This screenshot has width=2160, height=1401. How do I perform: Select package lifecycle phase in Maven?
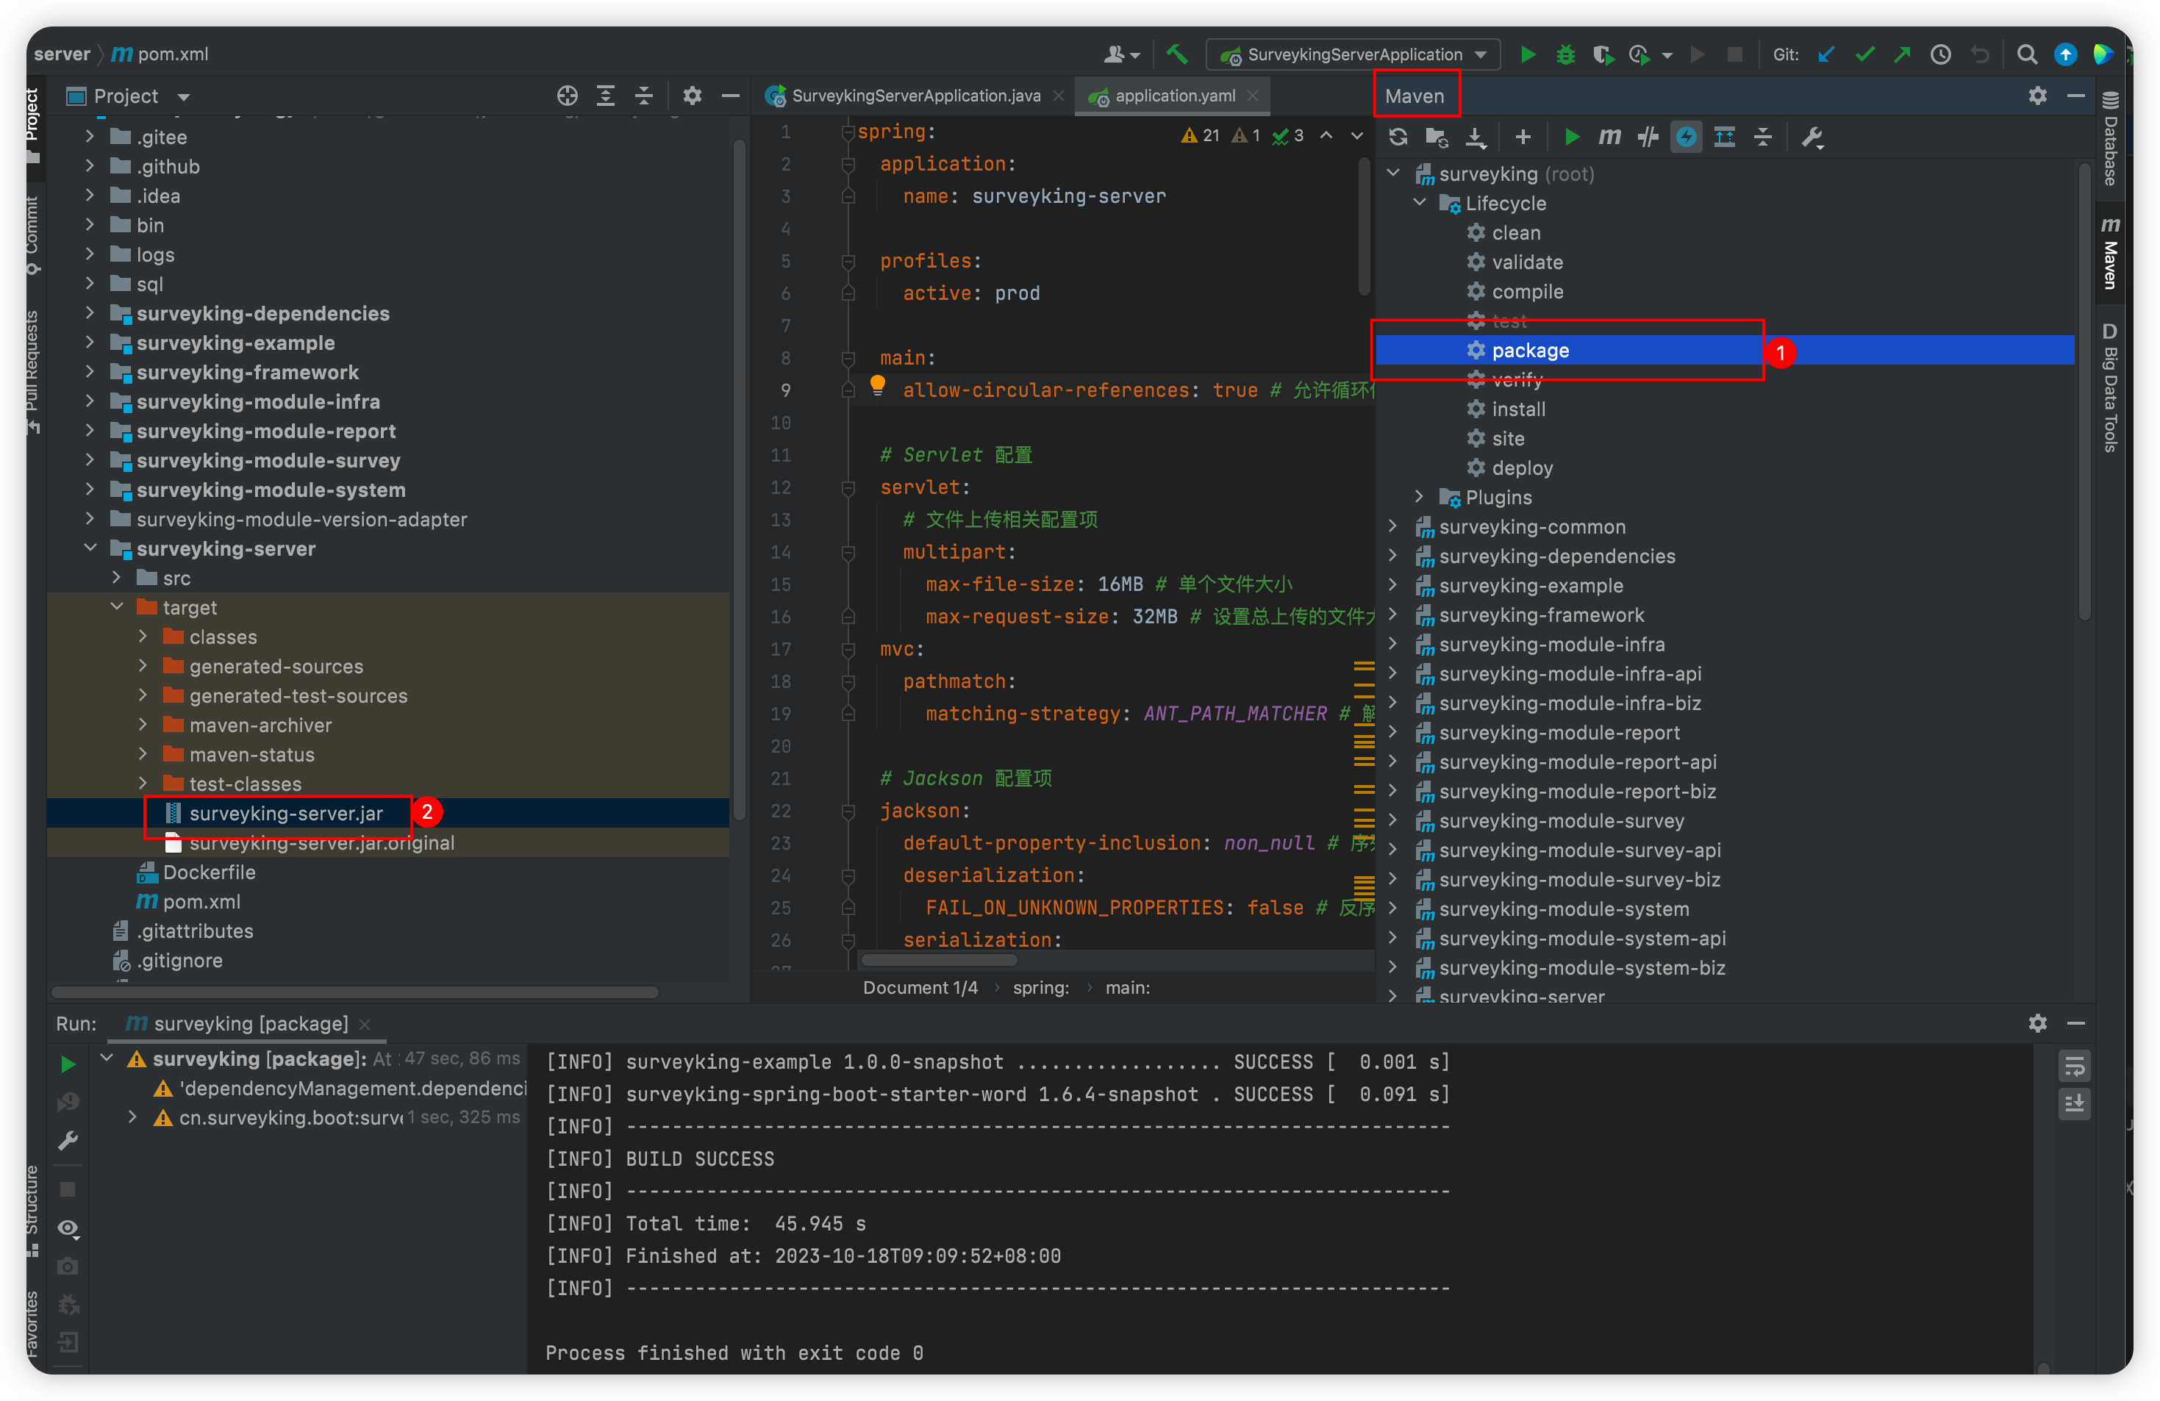pyautogui.click(x=1531, y=350)
